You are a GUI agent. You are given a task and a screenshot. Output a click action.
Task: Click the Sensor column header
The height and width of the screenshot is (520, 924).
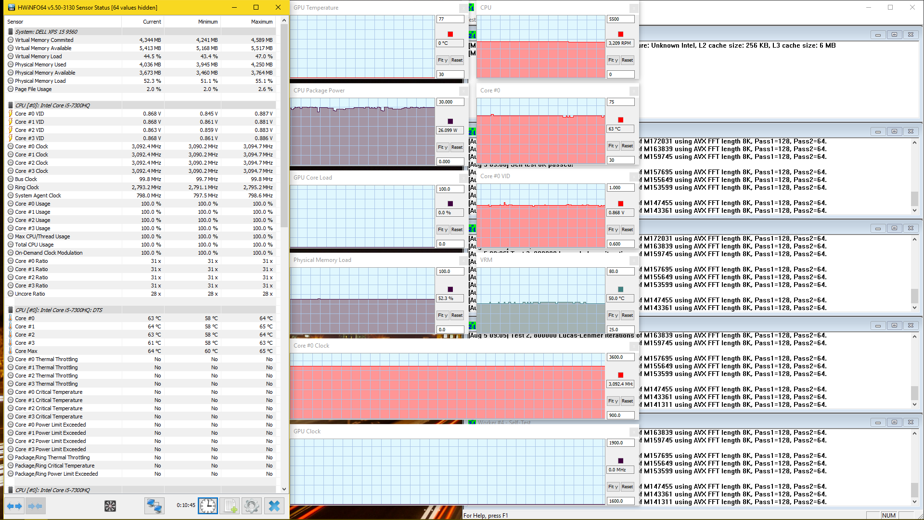coord(63,22)
